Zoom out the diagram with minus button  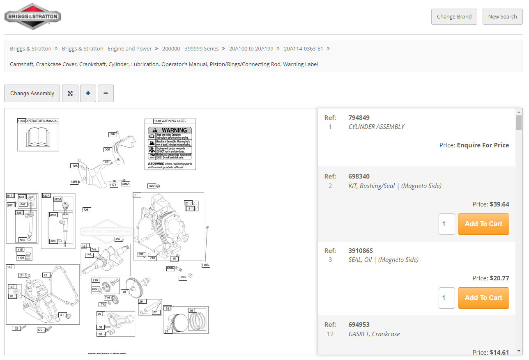(106, 93)
